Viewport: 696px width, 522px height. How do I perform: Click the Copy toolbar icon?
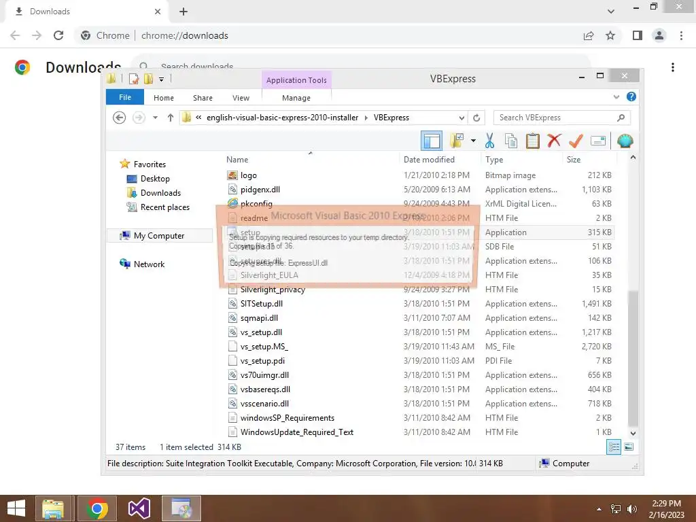[511, 141]
